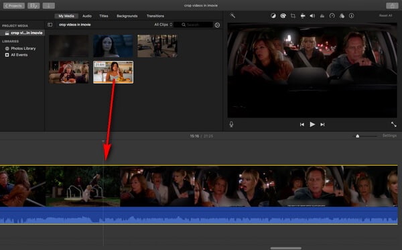The image size is (402, 250).
Task: Select the highlighted kitchen clip thumbnail
Action: [113, 72]
